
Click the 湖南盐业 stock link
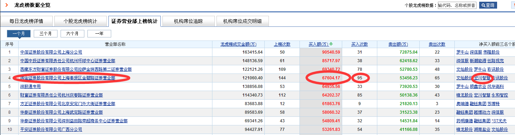(x=482, y=130)
